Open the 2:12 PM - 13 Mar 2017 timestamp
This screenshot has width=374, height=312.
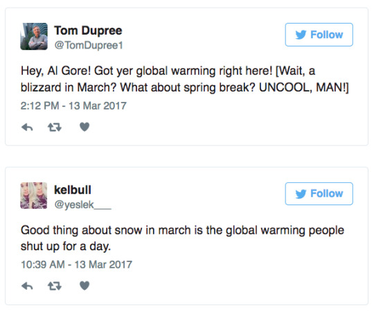73,106
